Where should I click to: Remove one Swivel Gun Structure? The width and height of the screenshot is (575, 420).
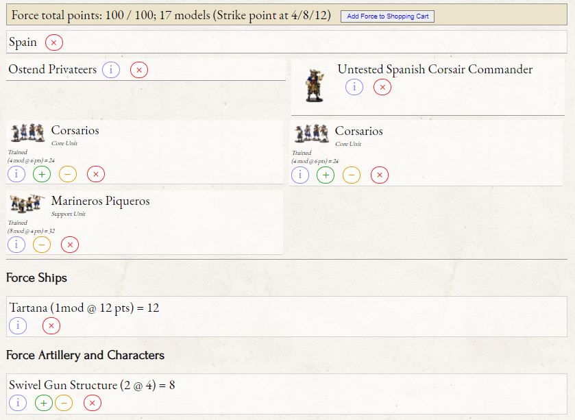[x=64, y=403]
